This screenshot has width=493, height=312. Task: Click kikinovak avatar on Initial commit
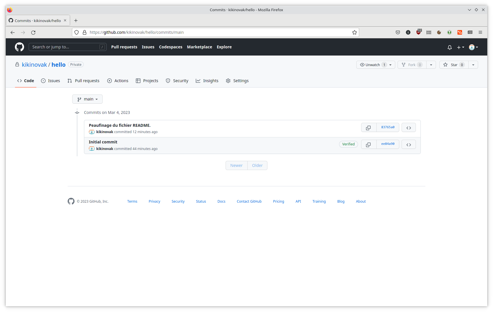pos(92,149)
